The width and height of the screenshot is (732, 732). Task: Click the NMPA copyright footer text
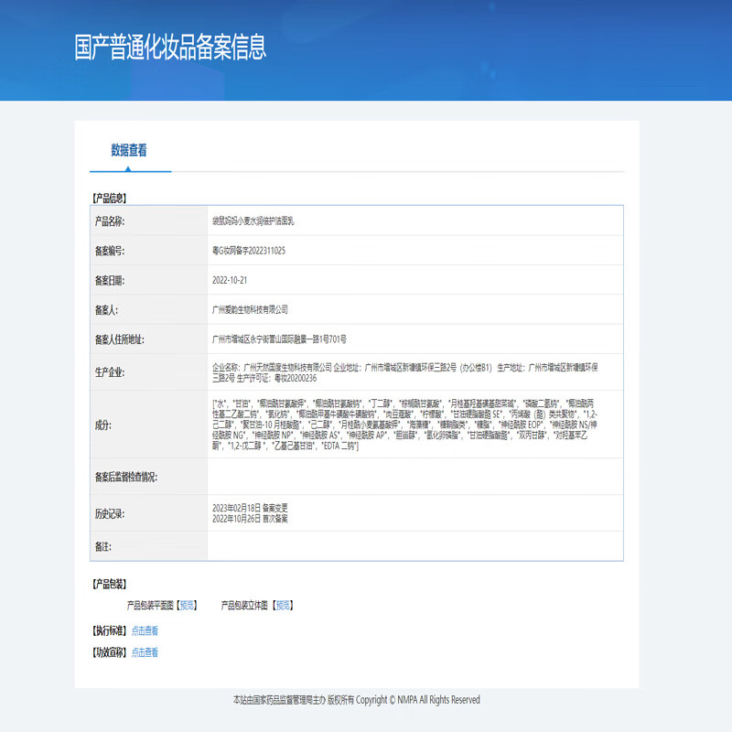(x=356, y=699)
